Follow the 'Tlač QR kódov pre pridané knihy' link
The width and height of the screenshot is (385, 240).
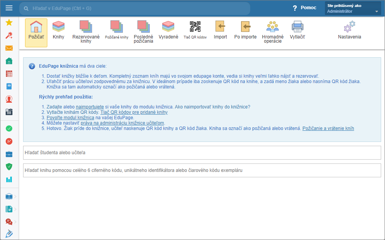pos(134,112)
